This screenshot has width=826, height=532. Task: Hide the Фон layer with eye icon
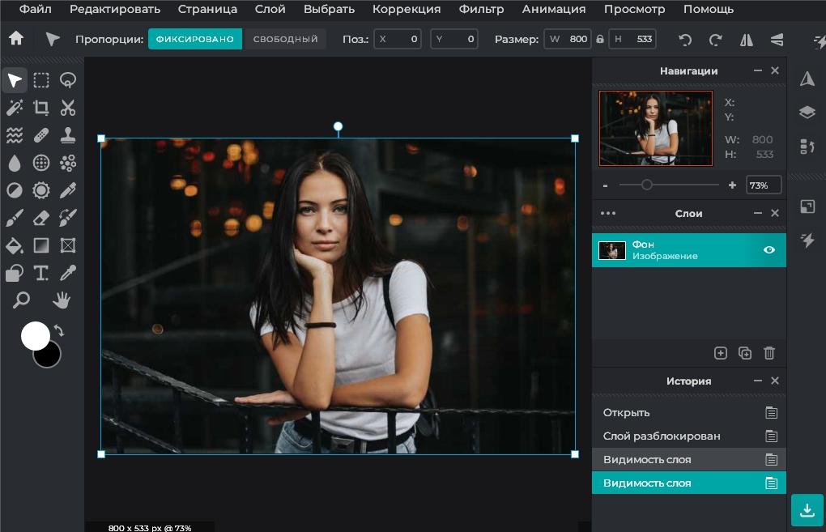(x=769, y=250)
